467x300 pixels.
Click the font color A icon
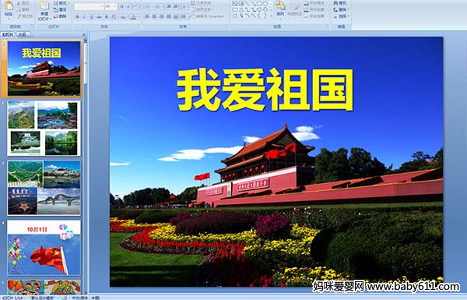click(133, 17)
